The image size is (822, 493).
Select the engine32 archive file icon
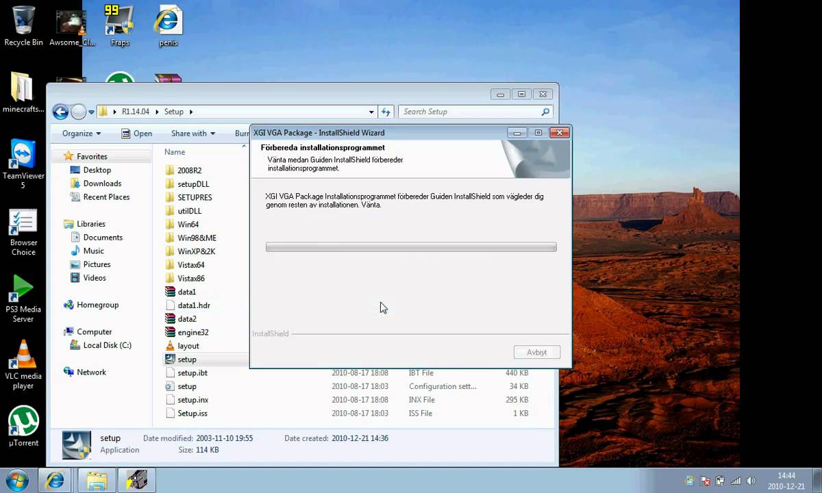pos(171,332)
